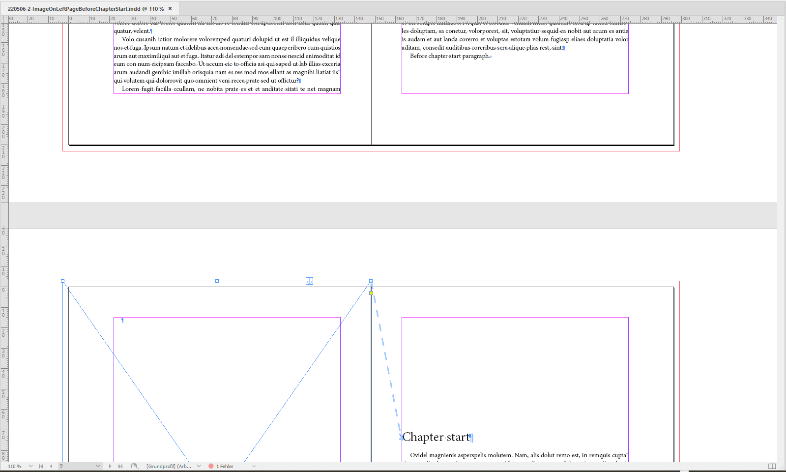
Task: Click the '1 Fehler' preflight status text
Action: (225, 466)
